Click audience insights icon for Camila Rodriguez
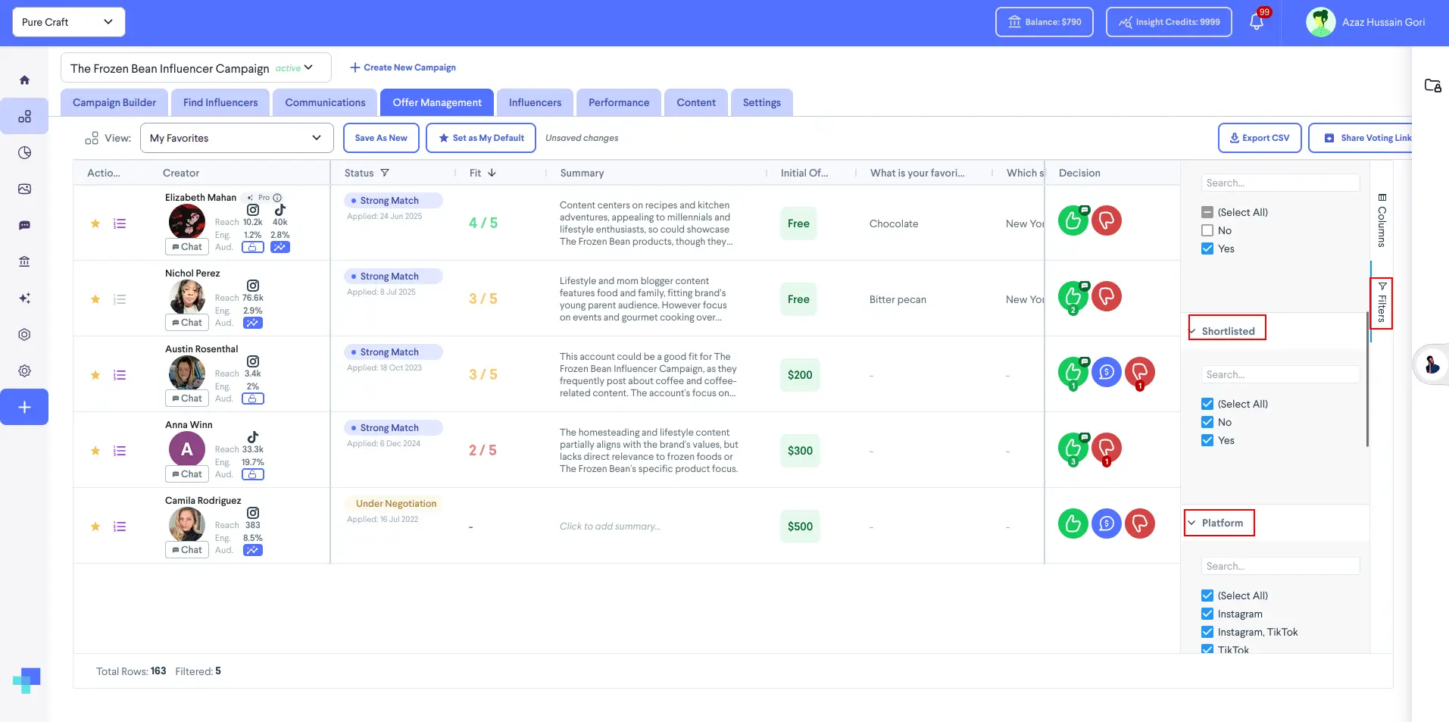 [253, 550]
